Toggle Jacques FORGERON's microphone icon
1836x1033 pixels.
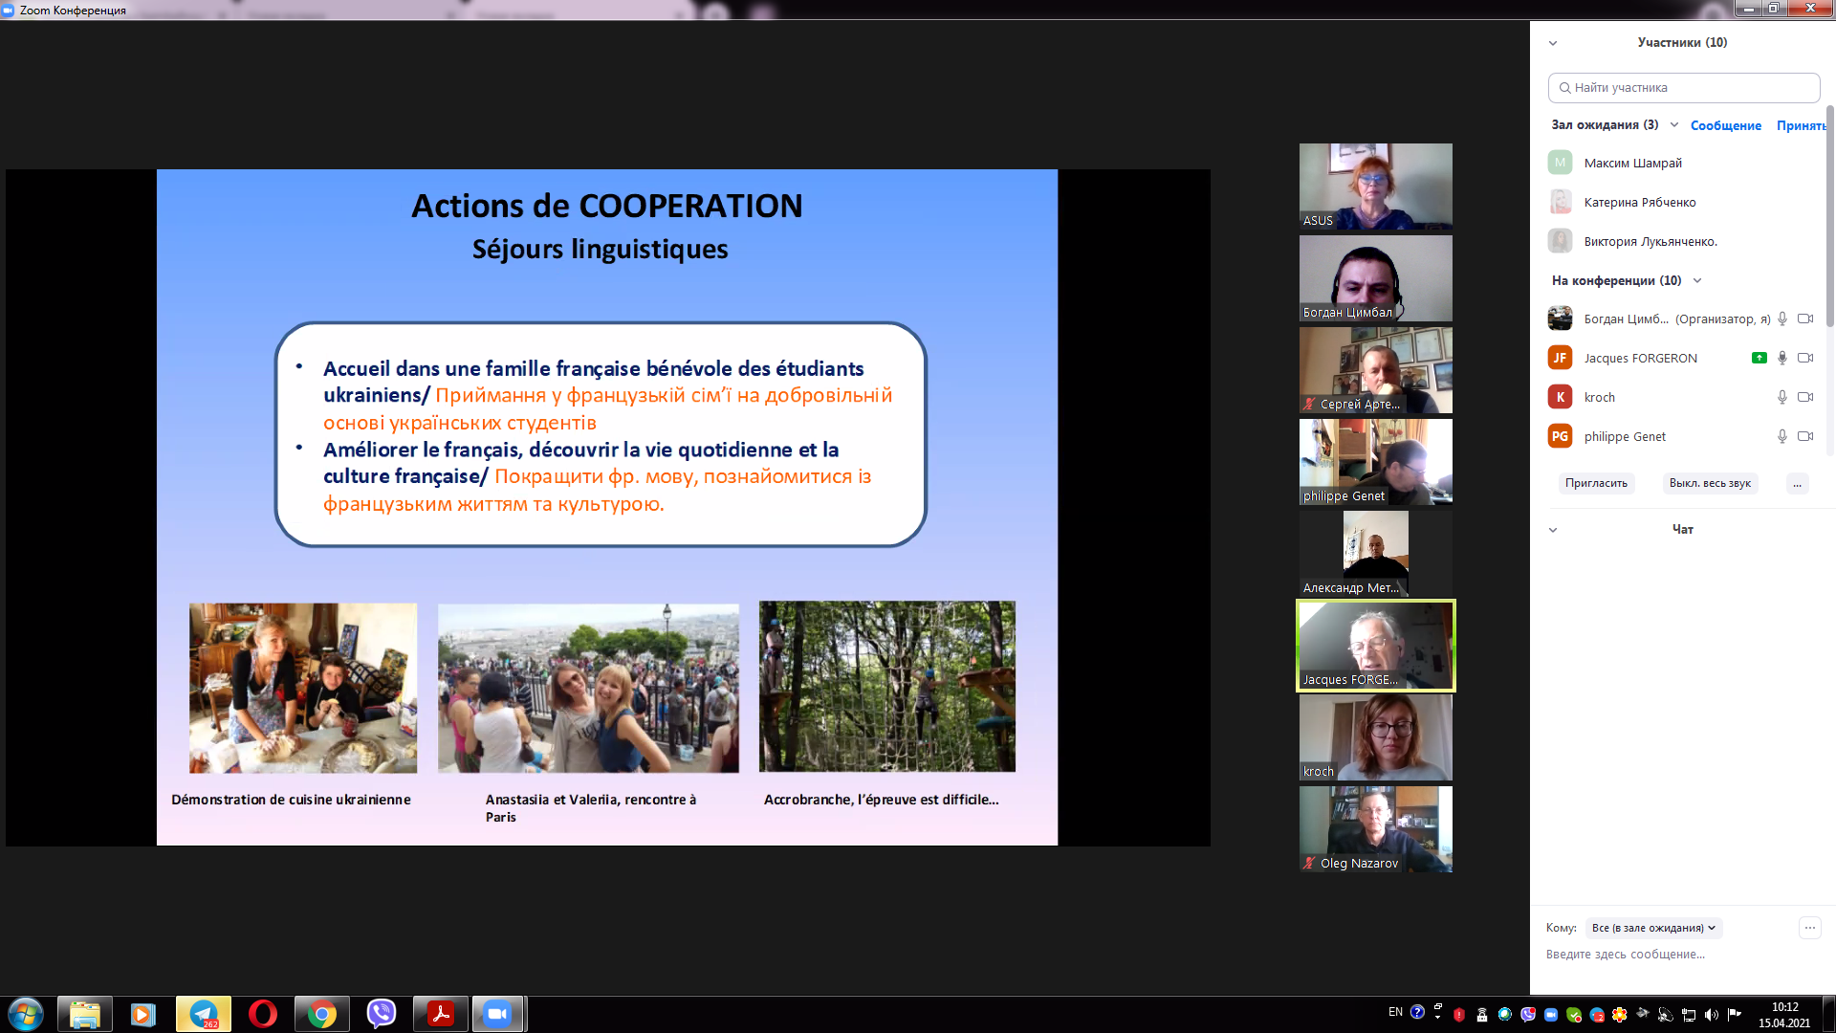tap(1782, 358)
